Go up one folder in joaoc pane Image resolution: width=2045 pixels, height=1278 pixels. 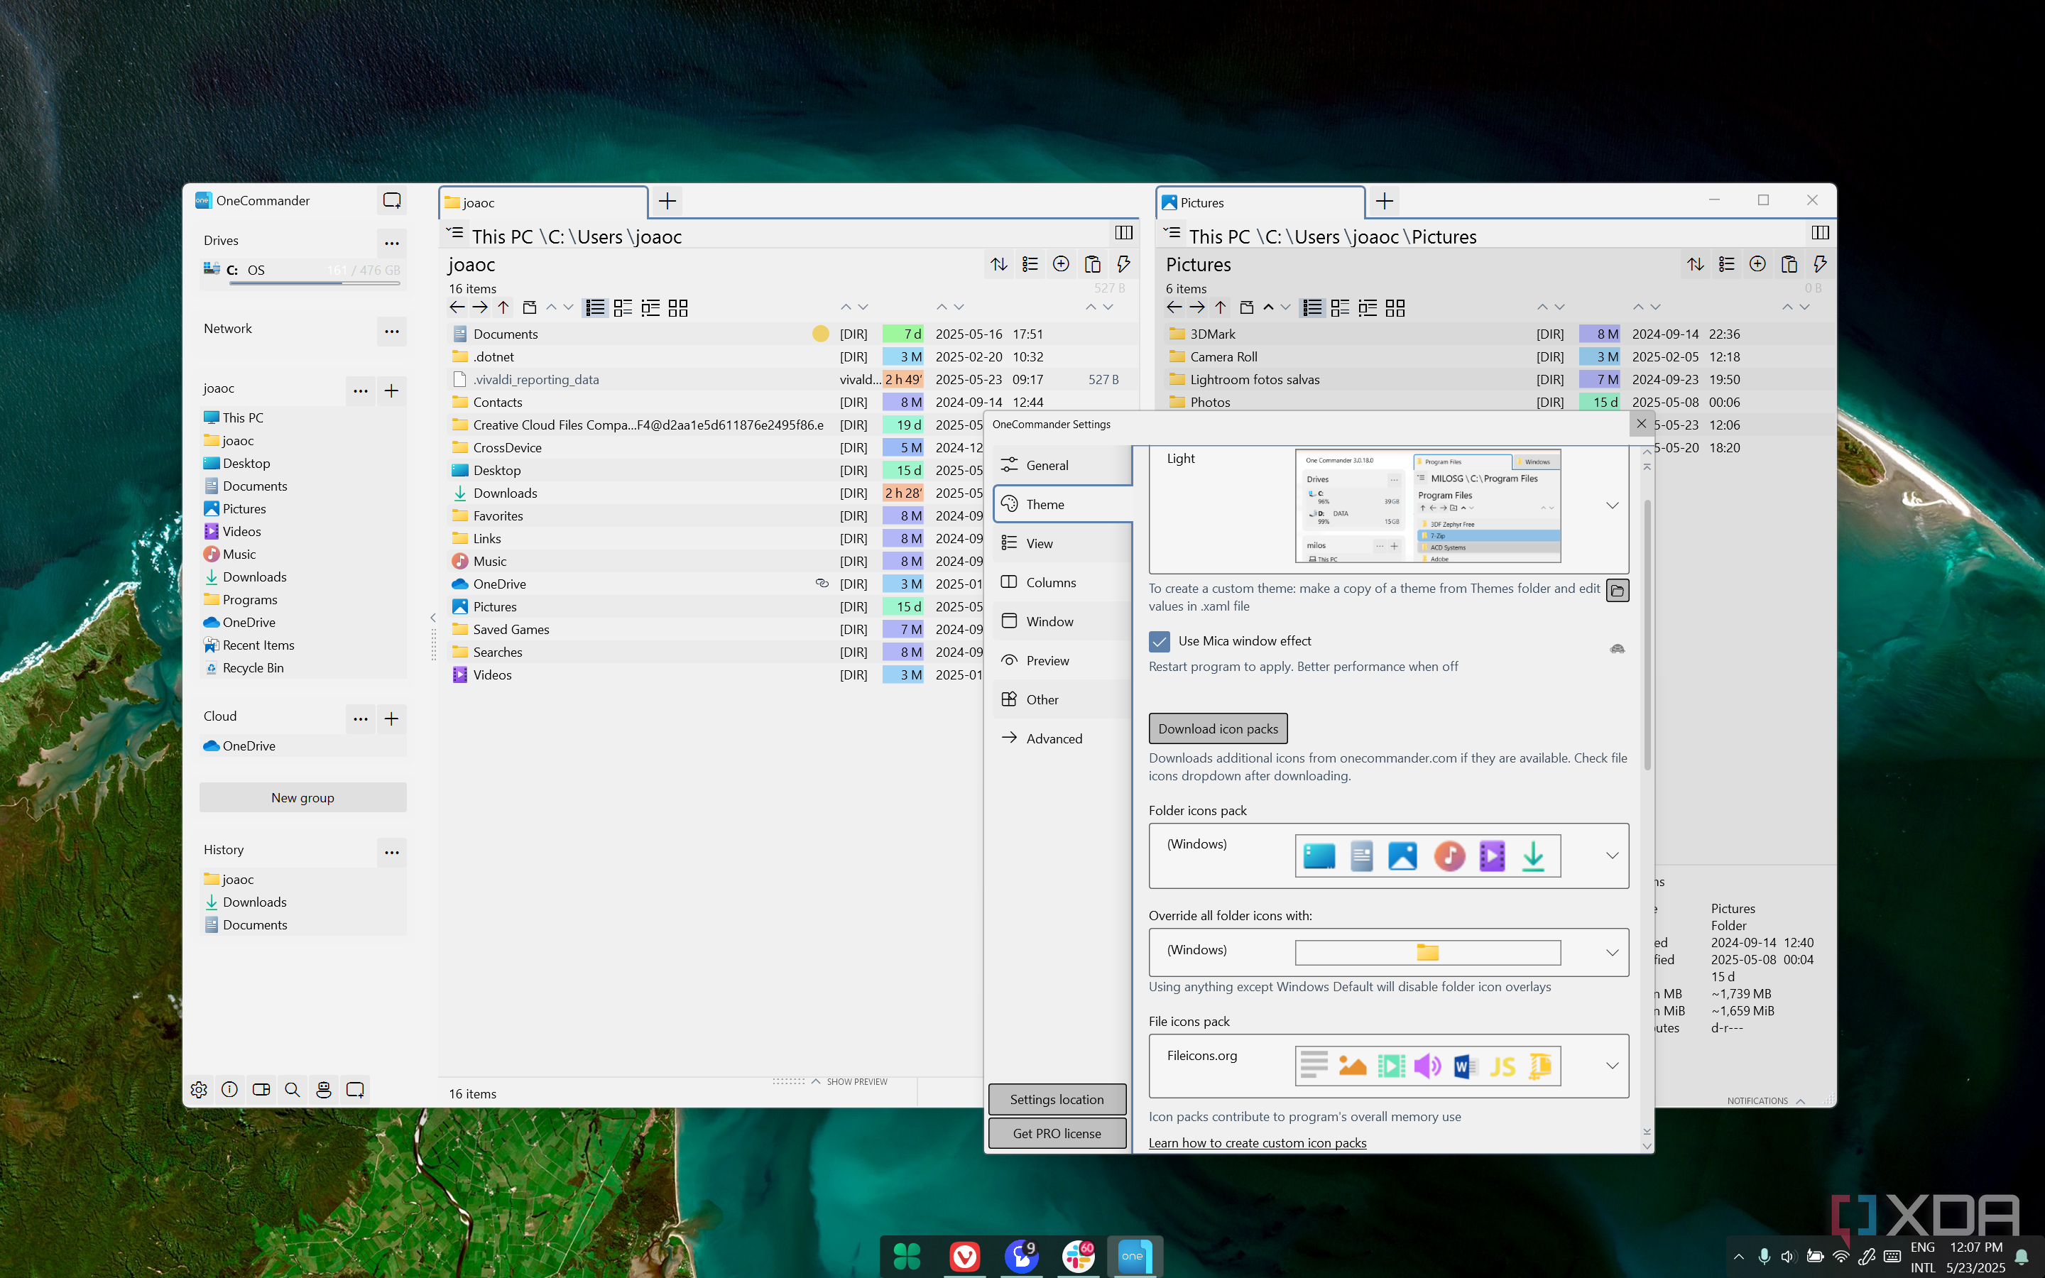tap(503, 307)
